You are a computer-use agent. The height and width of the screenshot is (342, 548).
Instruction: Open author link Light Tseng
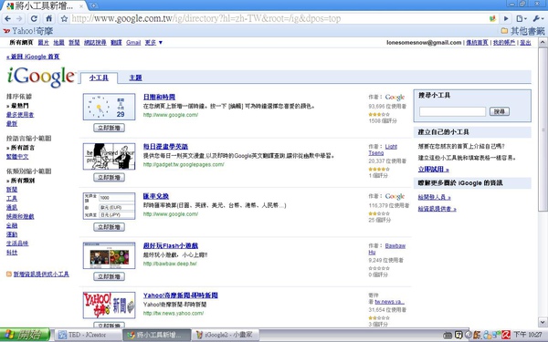tap(383, 150)
